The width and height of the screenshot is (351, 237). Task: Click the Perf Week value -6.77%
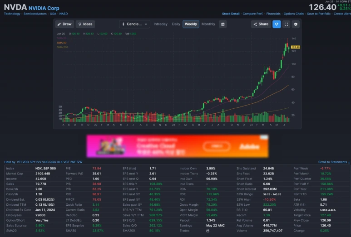coord(325,169)
